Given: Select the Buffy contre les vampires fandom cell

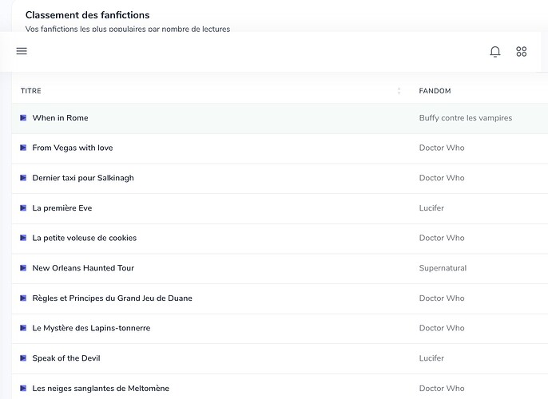Looking at the screenshot, I should pyautogui.click(x=465, y=118).
